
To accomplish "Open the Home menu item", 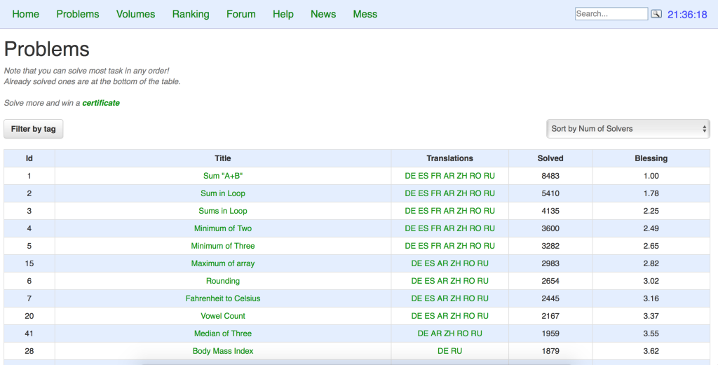I will pos(26,14).
